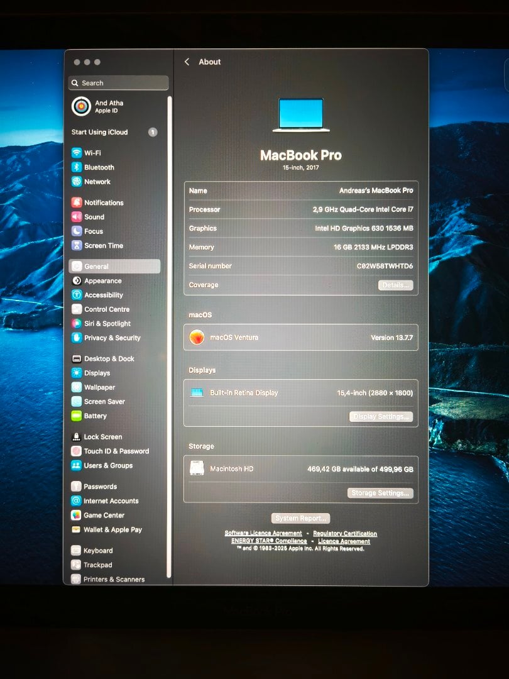Viewport: 509px width, 679px height.
Task: Select the Keyboard icon
Action: 76,550
